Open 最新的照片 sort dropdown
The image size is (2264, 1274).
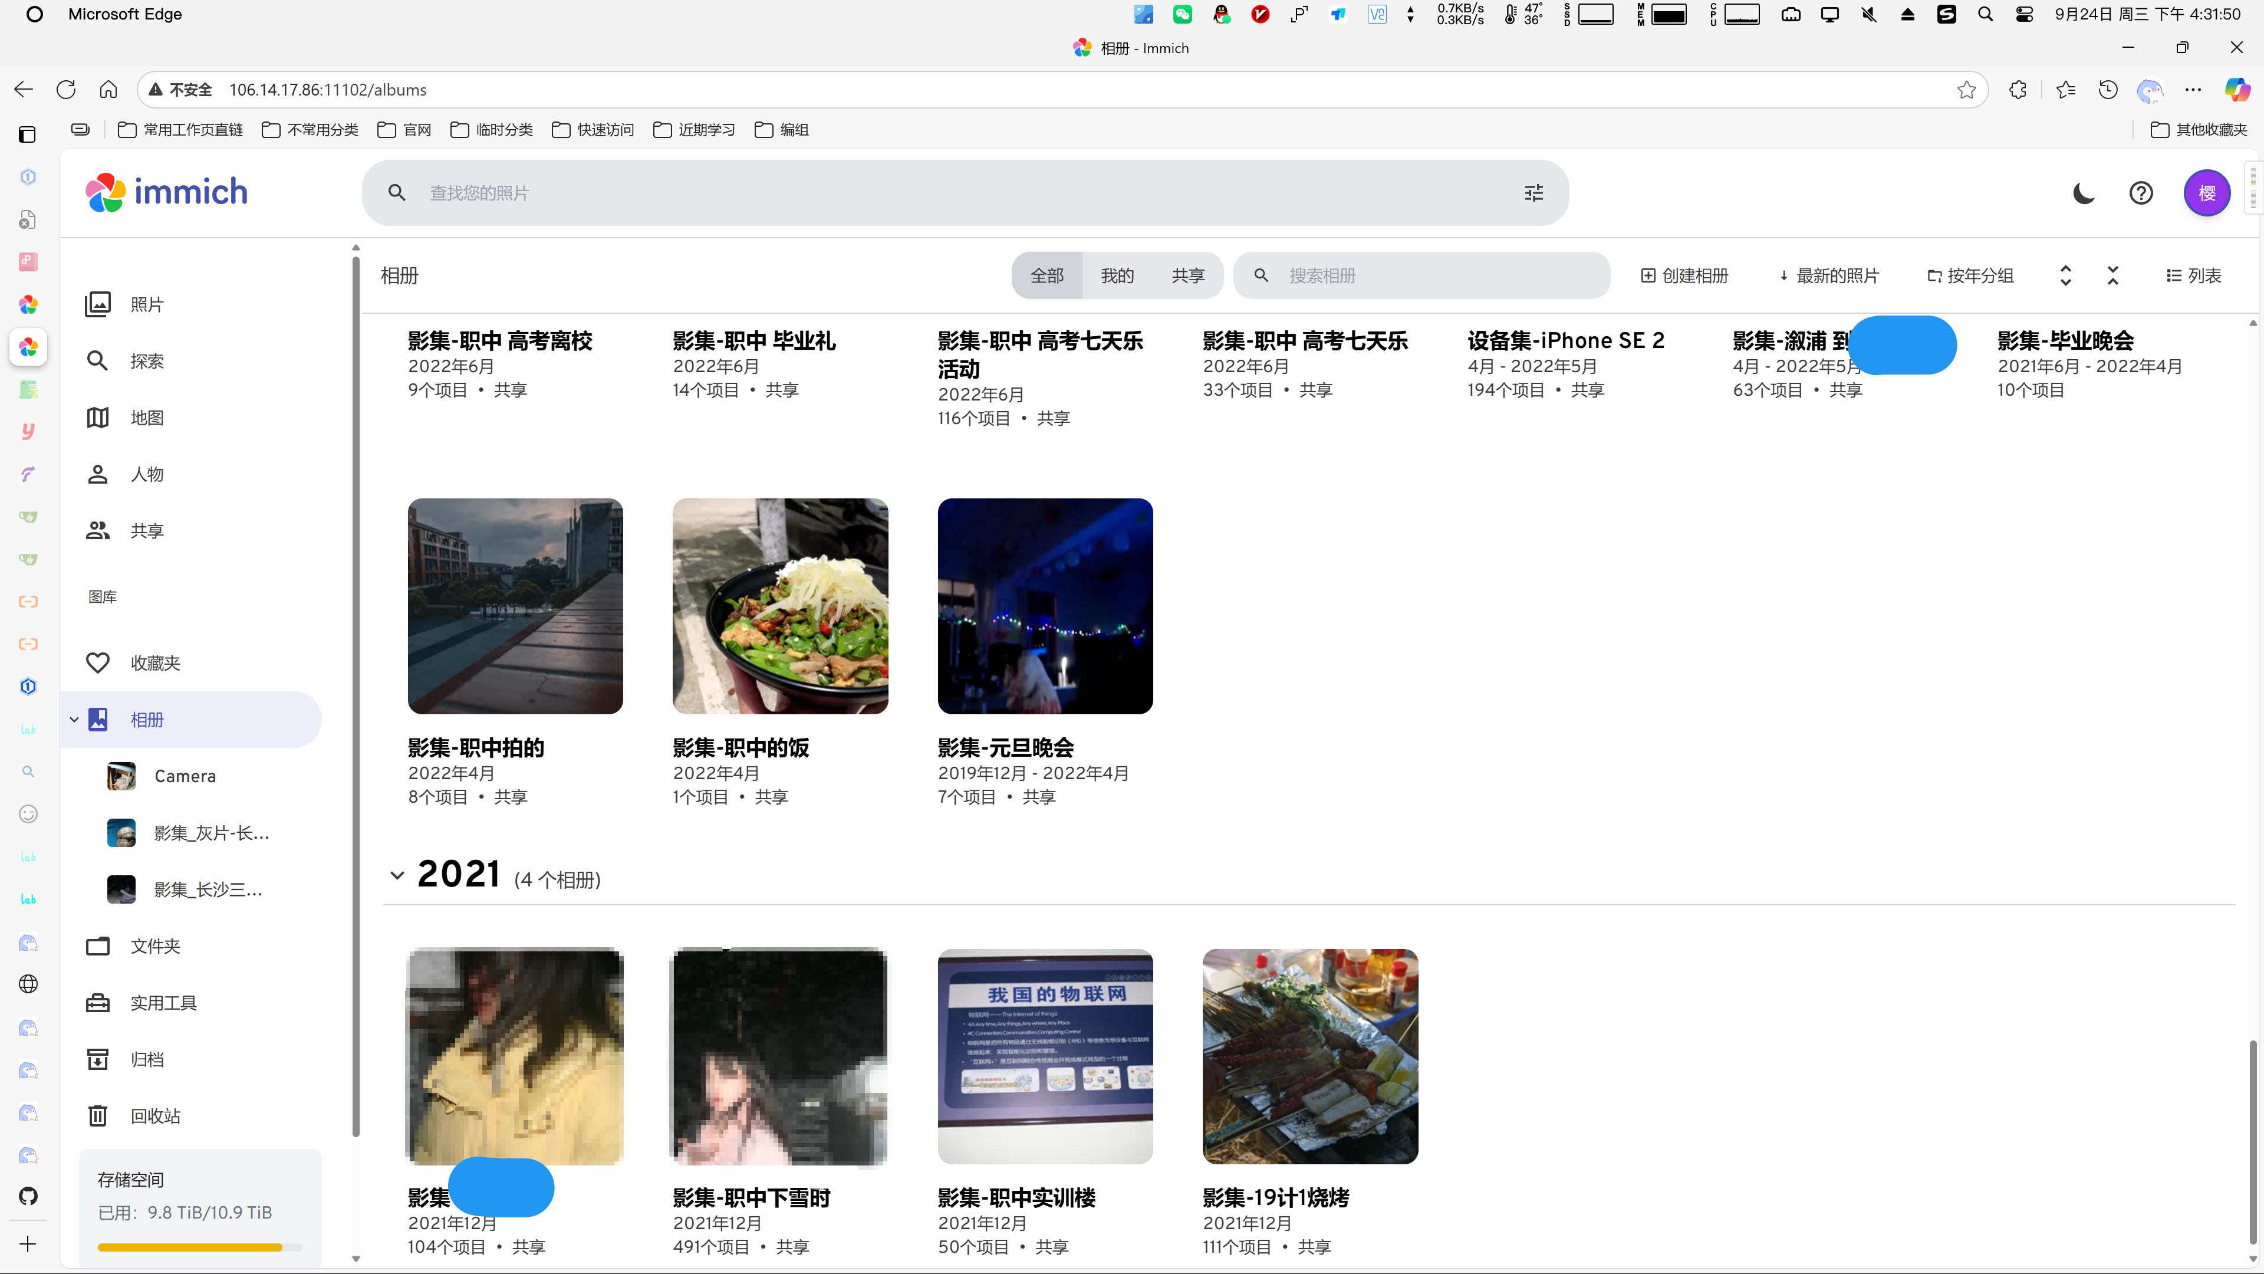(x=1828, y=276)
